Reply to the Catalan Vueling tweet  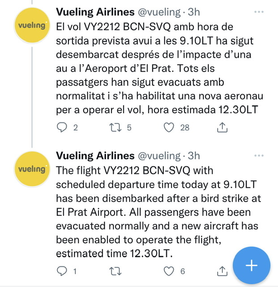point(63,128)
